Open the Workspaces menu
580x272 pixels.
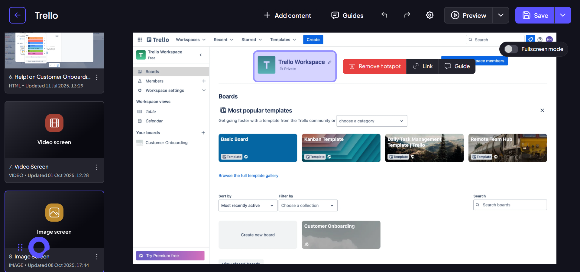[191, 40]
